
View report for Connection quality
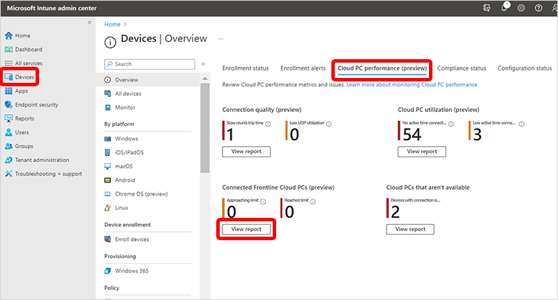[246, 152]
